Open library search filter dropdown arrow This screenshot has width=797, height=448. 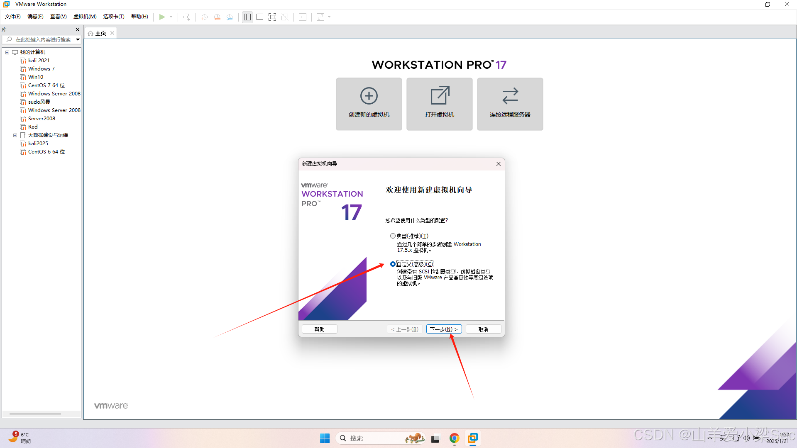point(78,40)
